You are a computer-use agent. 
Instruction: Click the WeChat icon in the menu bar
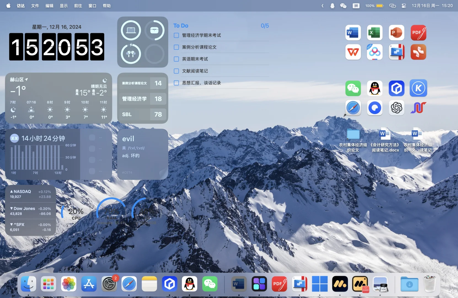(x=343, y=6)
